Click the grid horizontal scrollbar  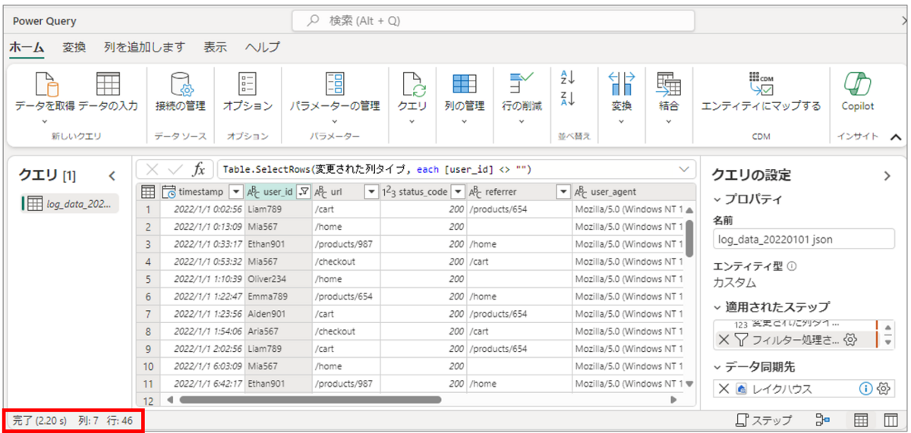[x=310, y=399]
